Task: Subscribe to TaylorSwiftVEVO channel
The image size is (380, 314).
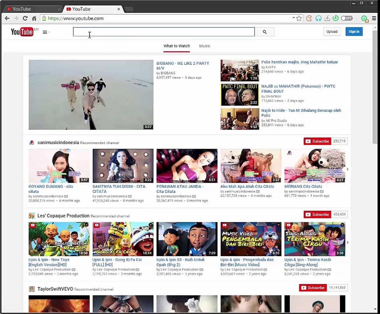Action: 313,288
